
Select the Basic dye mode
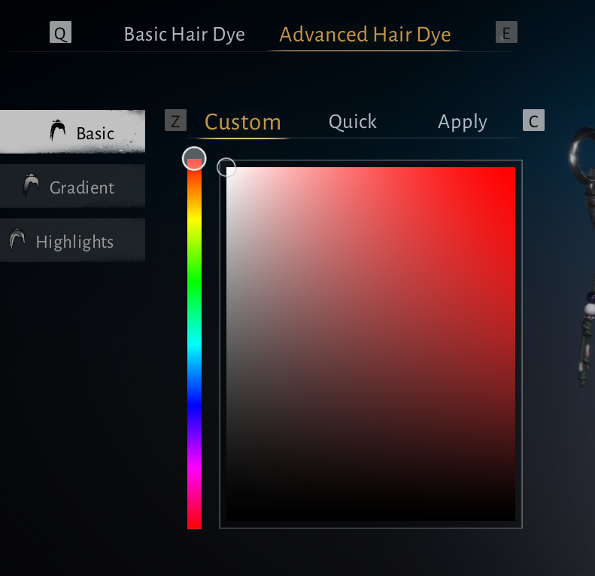(72, 132)
